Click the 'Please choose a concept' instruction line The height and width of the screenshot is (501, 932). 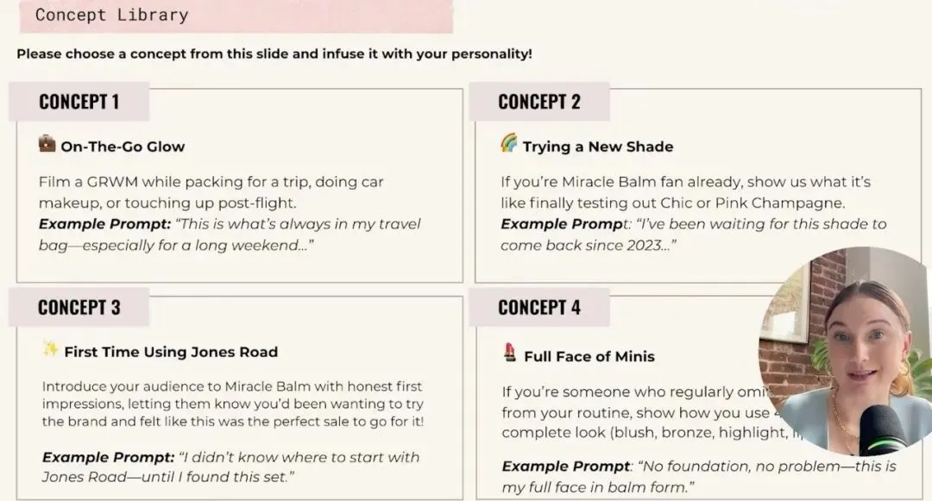(x=274, y=54)
